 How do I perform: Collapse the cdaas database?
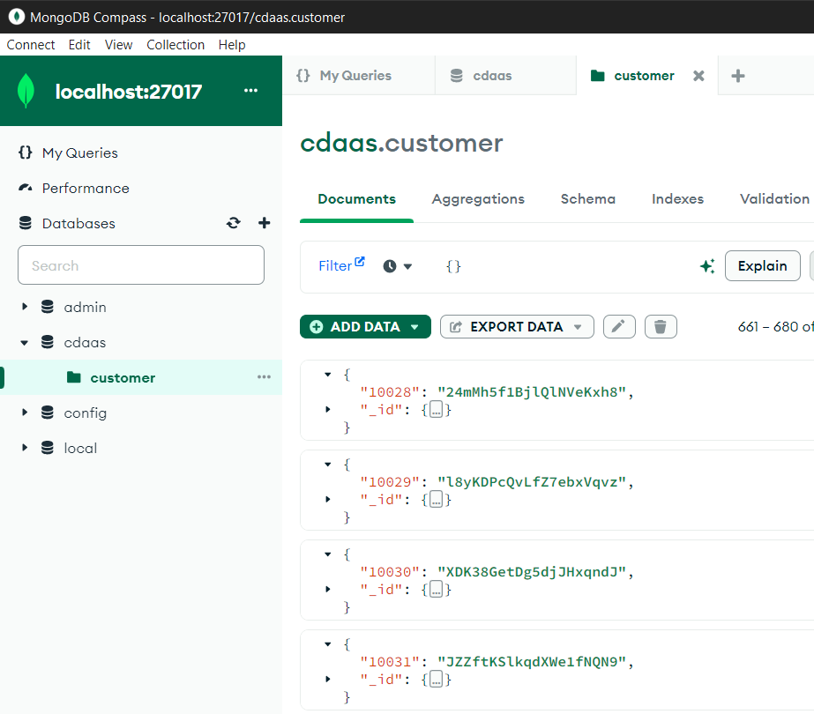25,343
